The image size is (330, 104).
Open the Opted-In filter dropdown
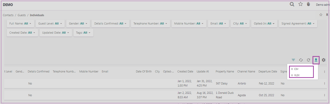coord(264,23)
